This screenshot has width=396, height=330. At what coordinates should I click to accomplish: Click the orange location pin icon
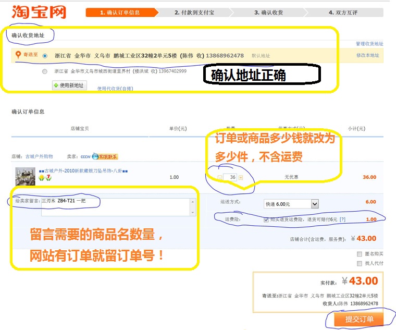coord(18,55)
